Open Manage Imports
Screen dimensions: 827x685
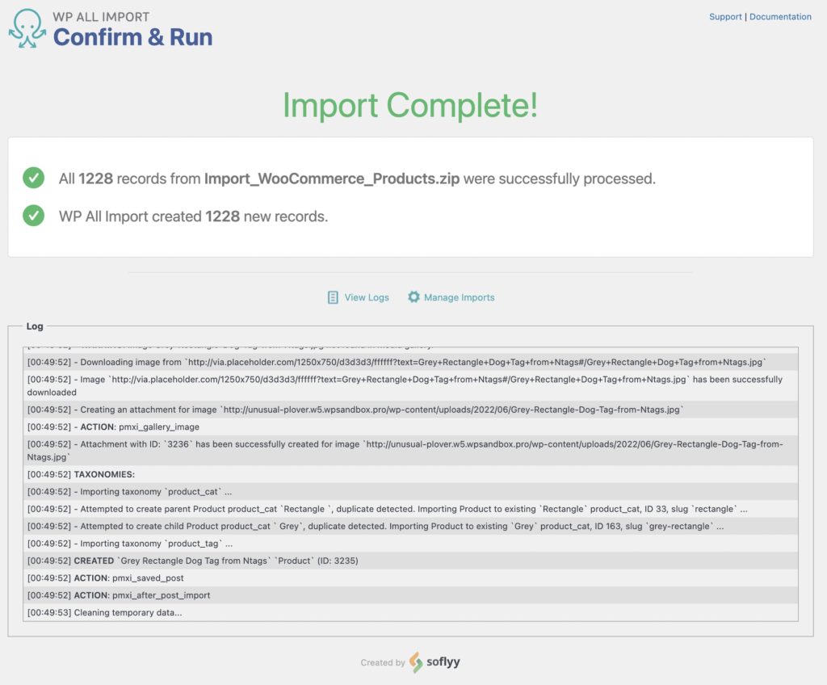458,297
